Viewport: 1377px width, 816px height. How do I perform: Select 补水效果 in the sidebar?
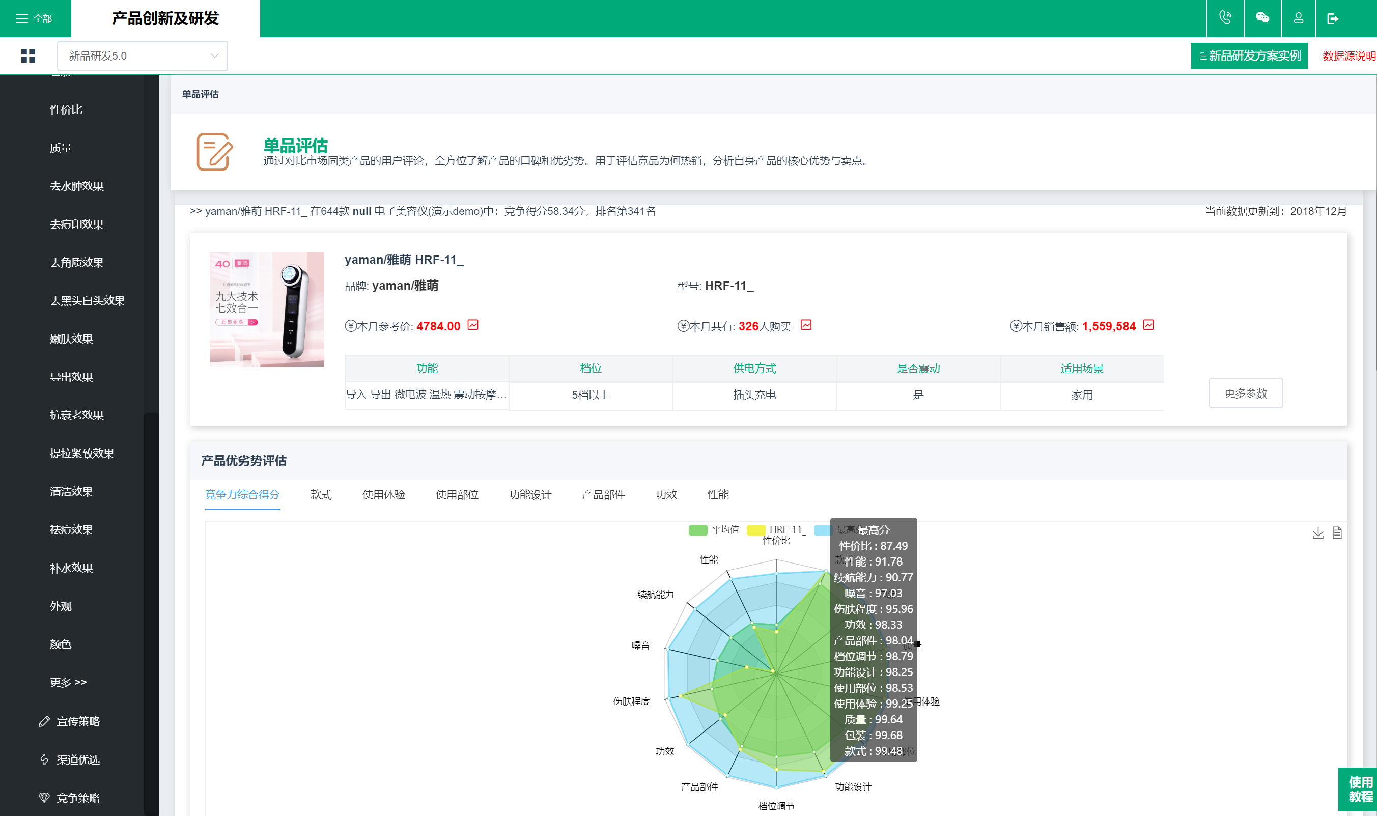71,568
